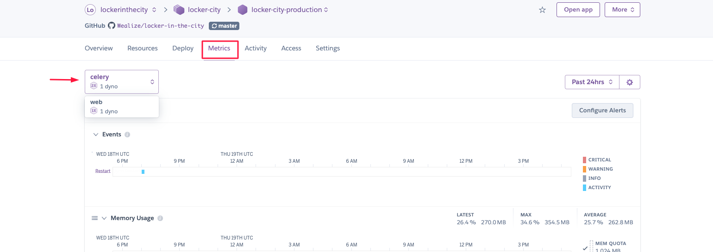
Task: Open the celery process type dropdown
Action: click(x=122, y=82)
